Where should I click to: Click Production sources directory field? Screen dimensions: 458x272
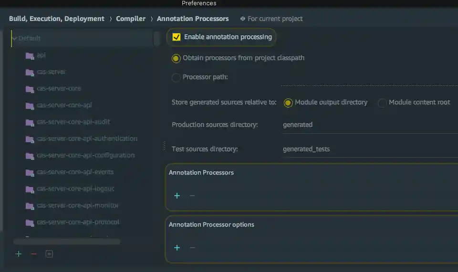tap(367, 125)
